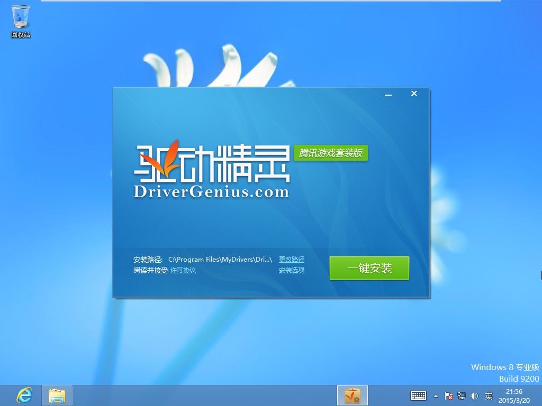Image resolution: width=542 pixels, height=406 pixels.
Task: Click the 安装路径 label text
Action: (148, 259)
